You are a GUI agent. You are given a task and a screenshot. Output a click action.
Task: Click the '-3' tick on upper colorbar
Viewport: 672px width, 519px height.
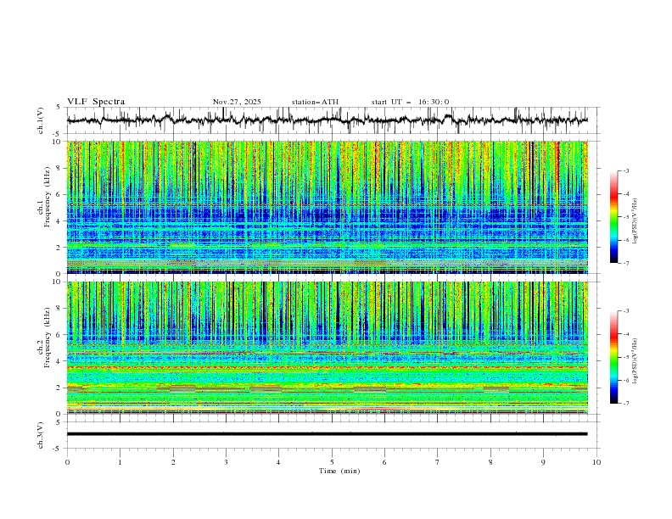tap(625, 170)
